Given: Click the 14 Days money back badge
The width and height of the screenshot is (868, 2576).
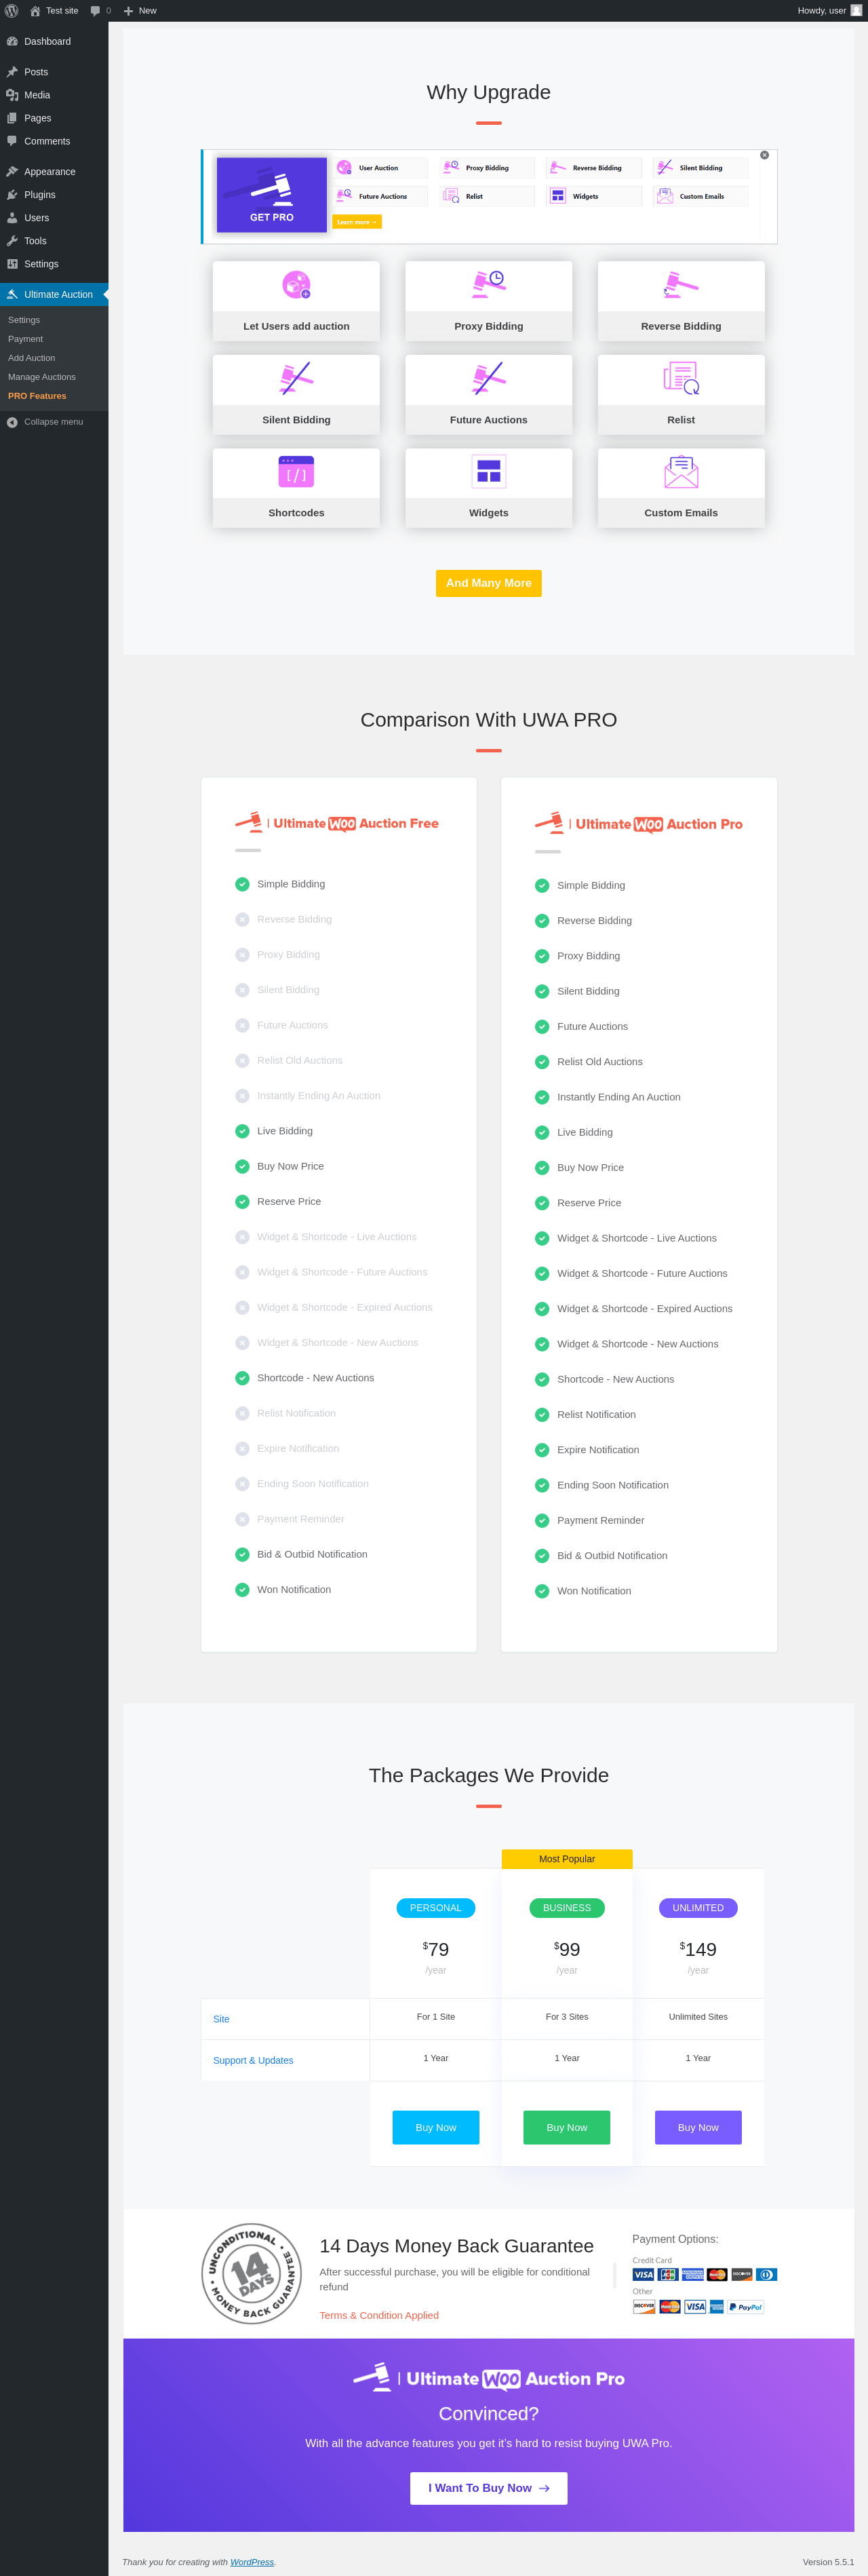Looking at the screenshot, I should (252, 2274).
